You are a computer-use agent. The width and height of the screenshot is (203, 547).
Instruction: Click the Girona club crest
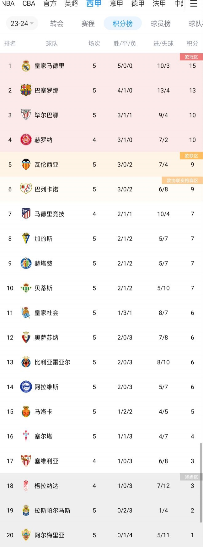click(x=26, y=140)
